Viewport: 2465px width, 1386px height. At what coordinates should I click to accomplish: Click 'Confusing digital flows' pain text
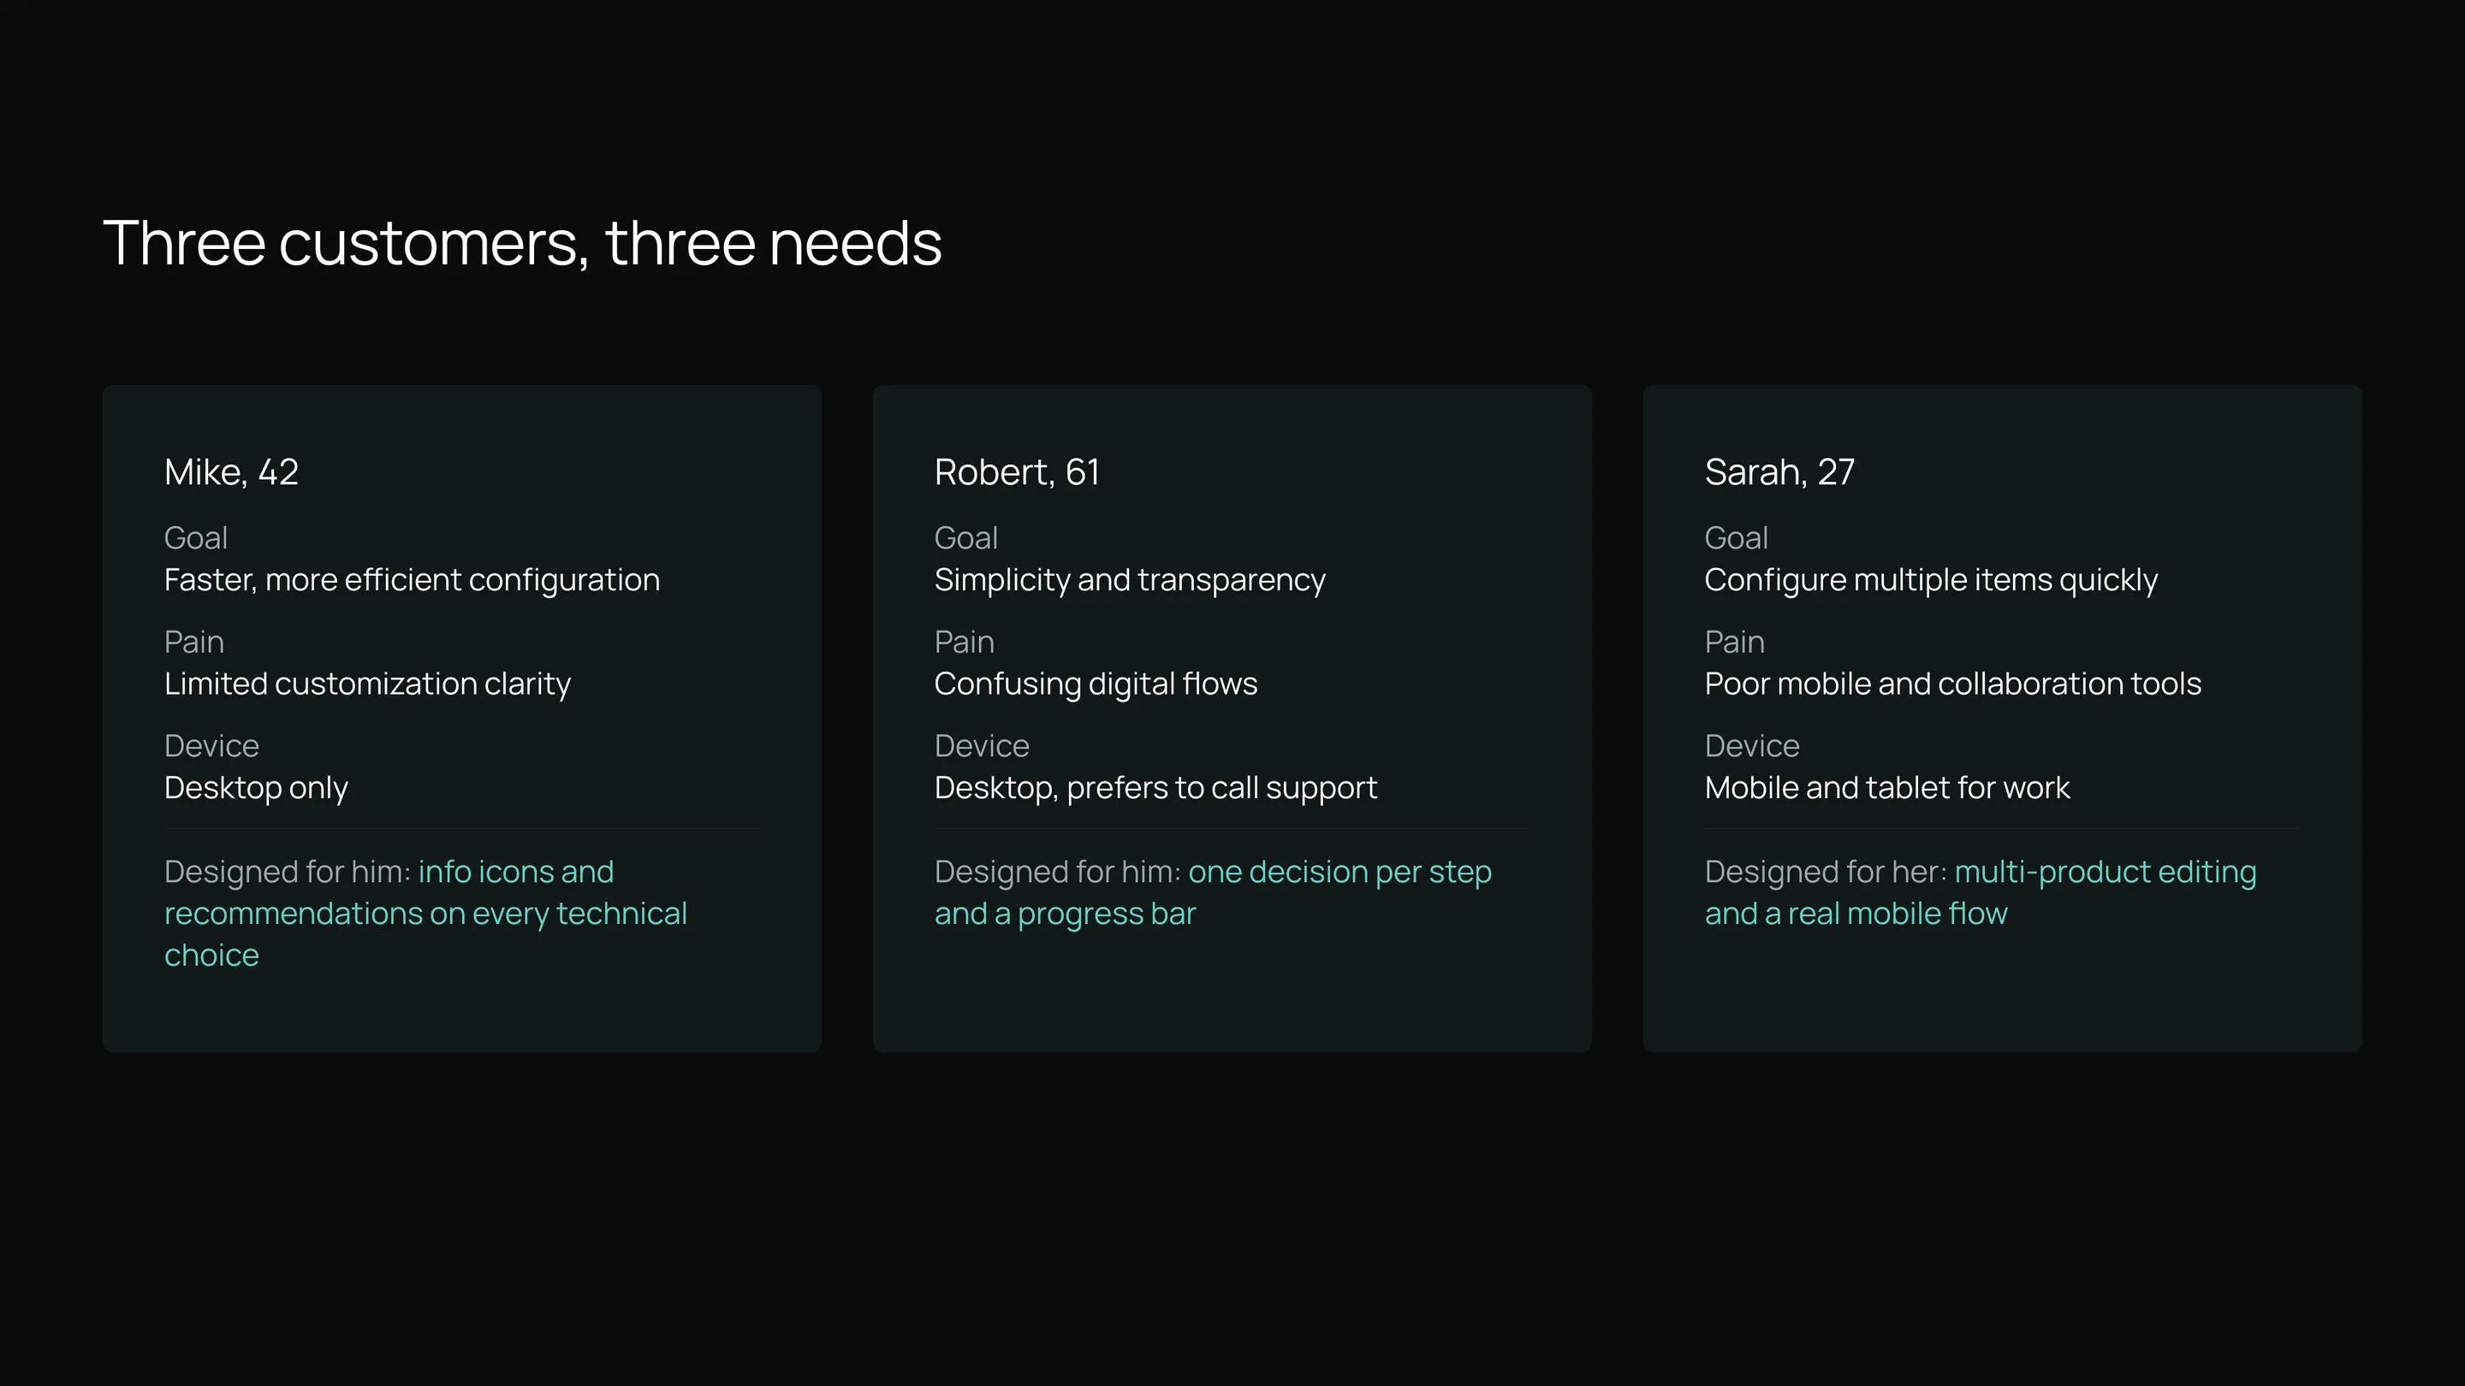[x=1096, y=684]
